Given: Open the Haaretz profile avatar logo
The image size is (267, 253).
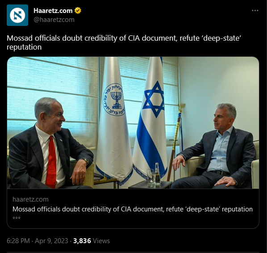Looking at the screenshot, I should tap(17, 15).
